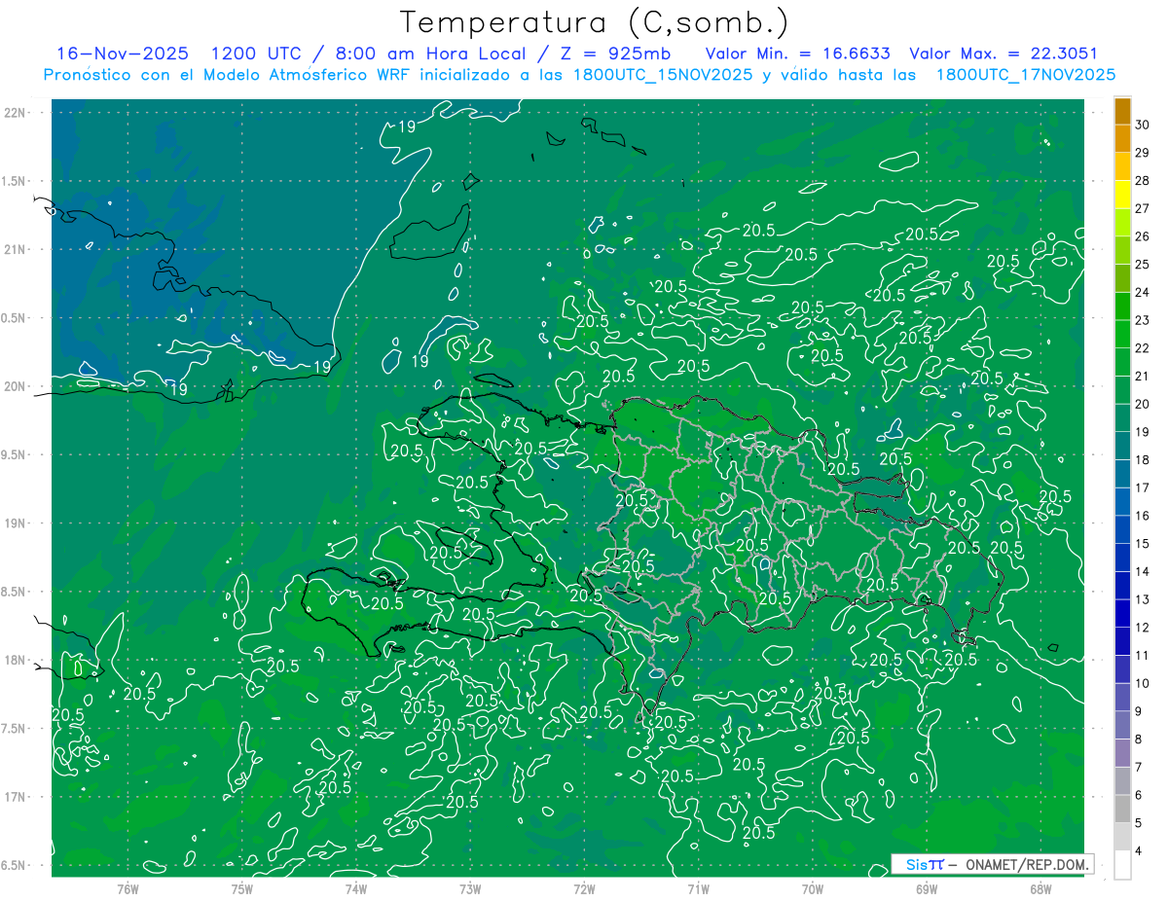Click the "72W" longitude axis label
The image size is (1168, 902).
(584, 889)
